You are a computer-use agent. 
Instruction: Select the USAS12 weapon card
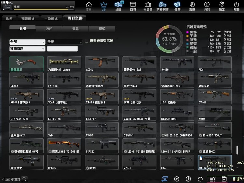click(102, 146)
